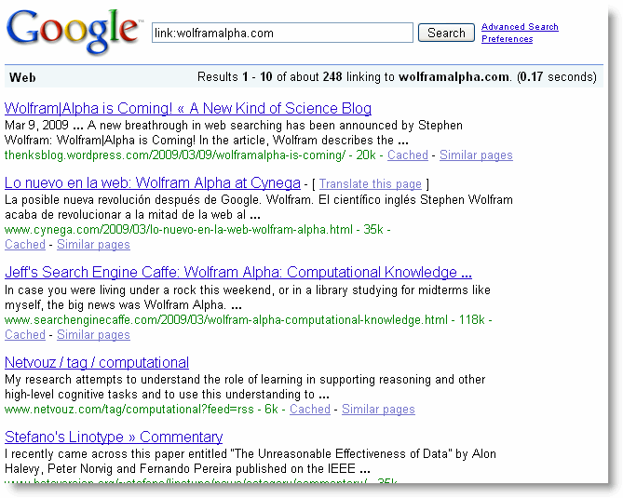Open Cached link for searchenginecaffe result

point(25,334)
